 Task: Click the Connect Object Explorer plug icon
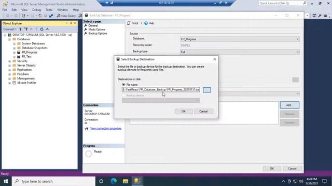coord(21,29)
